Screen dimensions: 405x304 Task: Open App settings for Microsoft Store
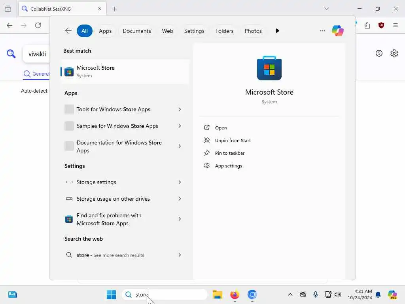click(x=229, y=166)
